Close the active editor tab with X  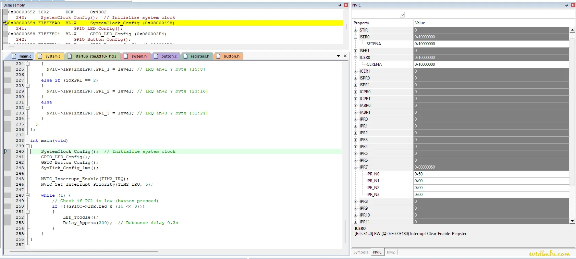345,56
